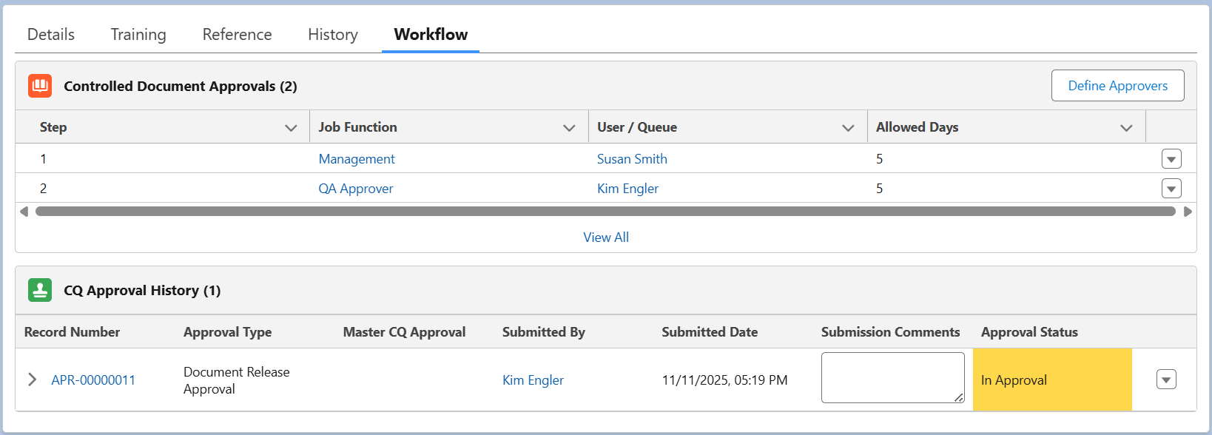The height and width of the screenshot is (435, 1212).
Task: Click the CQ Approval History green icon
Action: (x=40, y=290)
